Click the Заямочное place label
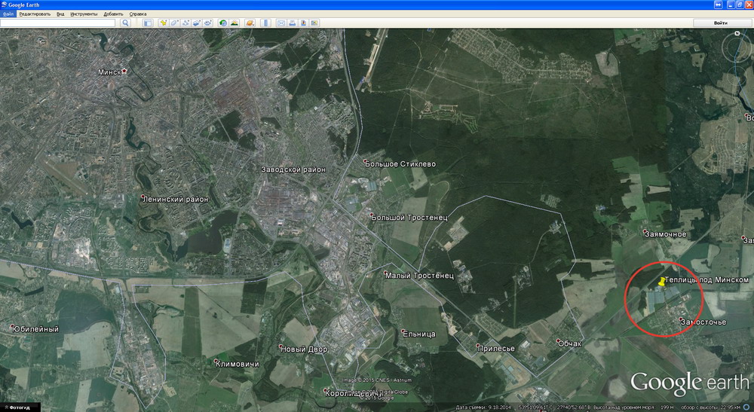The image size is (754, 412). tap(666, 234)
